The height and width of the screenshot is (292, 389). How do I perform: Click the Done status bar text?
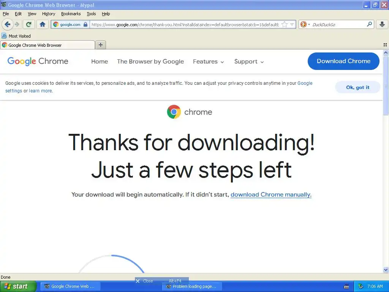coord(6,277)
